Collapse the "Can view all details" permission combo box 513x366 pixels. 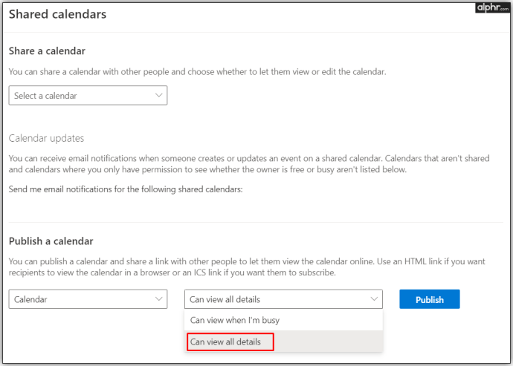283,299
